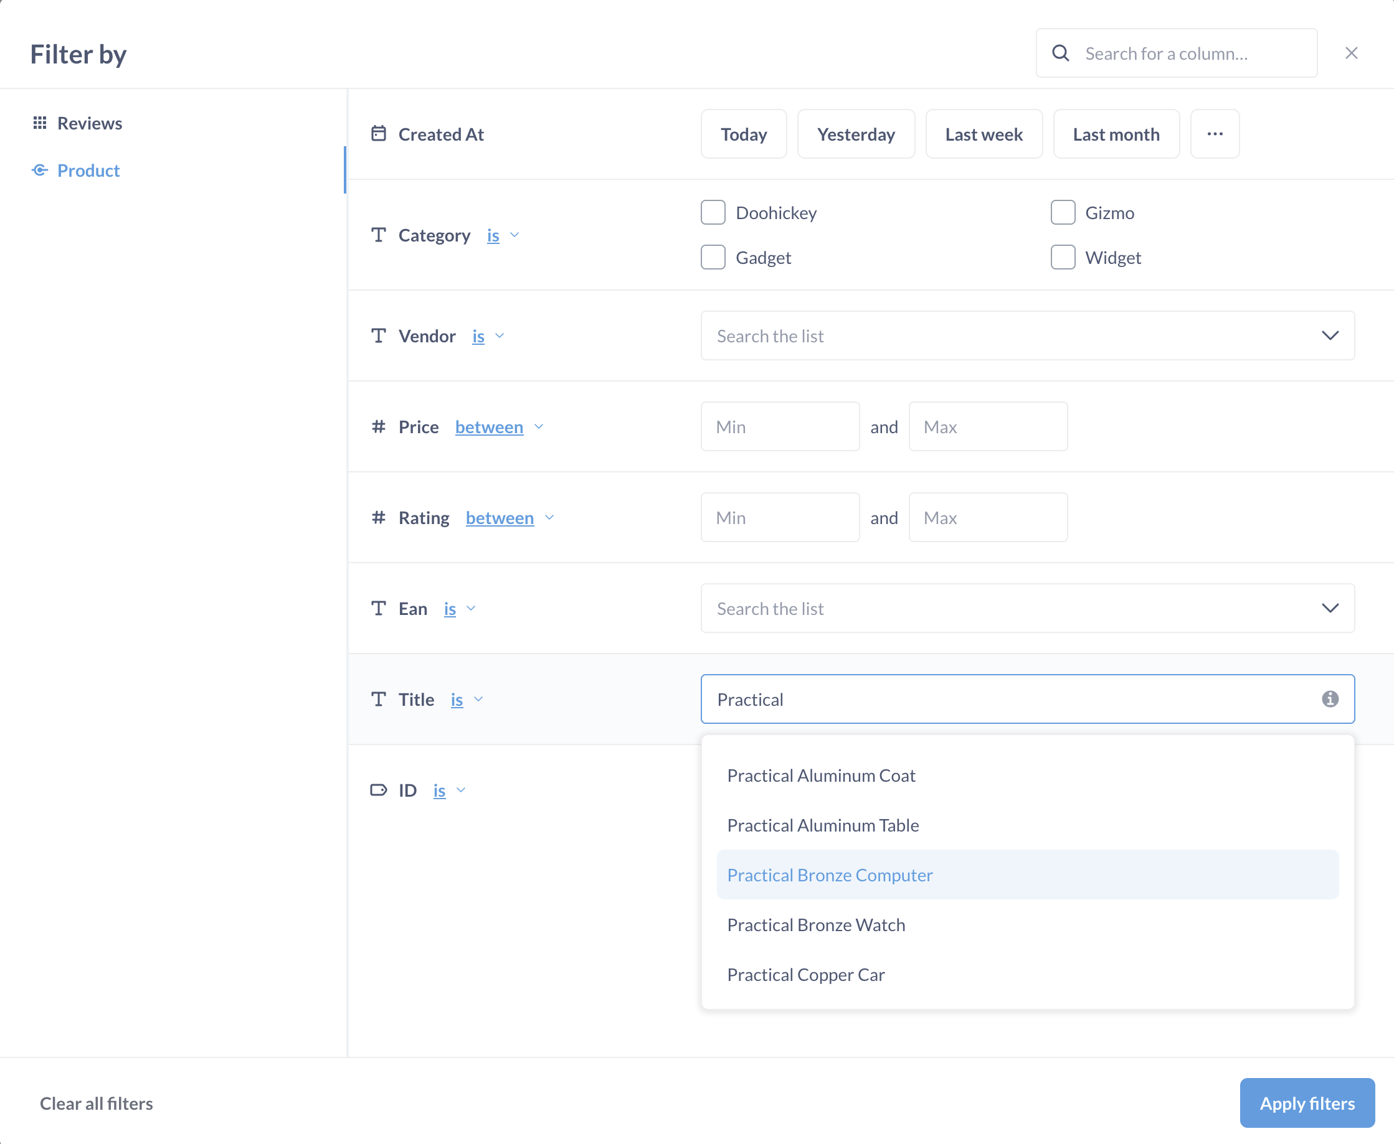Toggle the Gadget category checkbox

(x=713, y=257)
